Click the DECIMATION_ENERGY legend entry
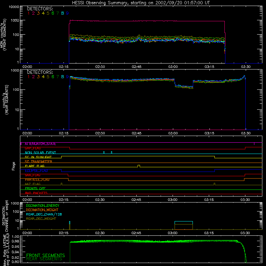This screenshot has height=266, width=266. click(43, 205)
